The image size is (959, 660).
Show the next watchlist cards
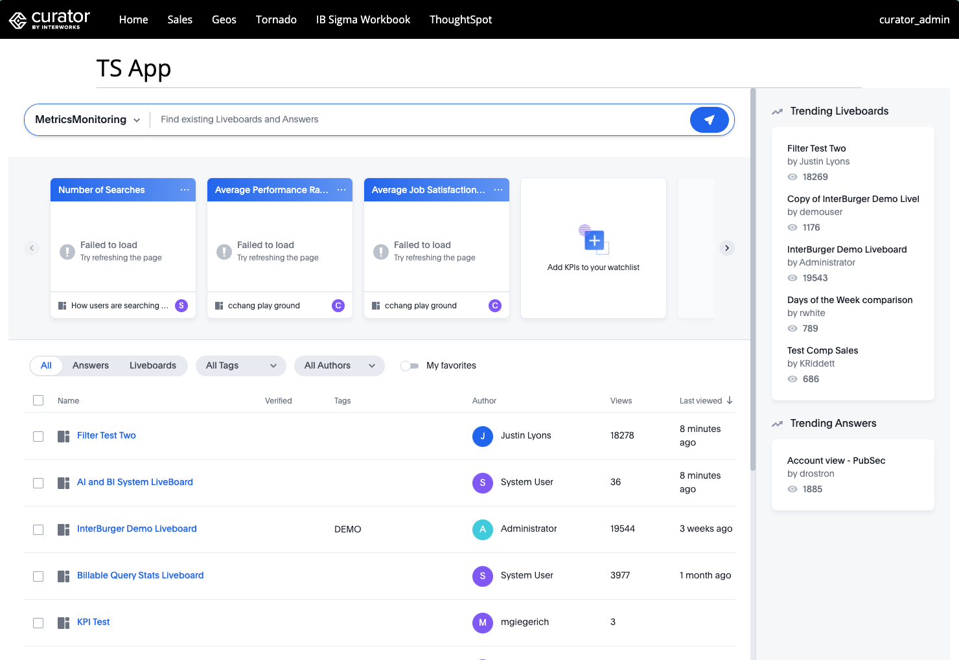click(x=727, y=248)
